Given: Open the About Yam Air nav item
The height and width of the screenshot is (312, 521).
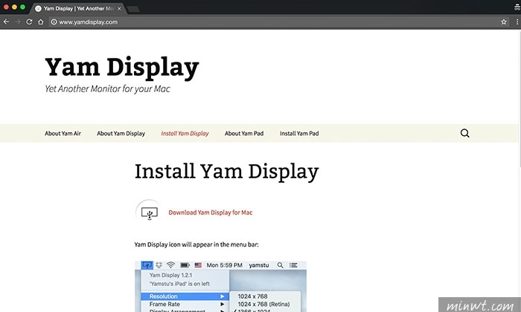Looking at the screenshot, I should pyautogui.click(x=63, y=134).
